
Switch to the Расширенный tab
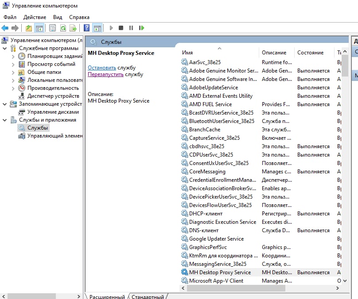[107, 296]
